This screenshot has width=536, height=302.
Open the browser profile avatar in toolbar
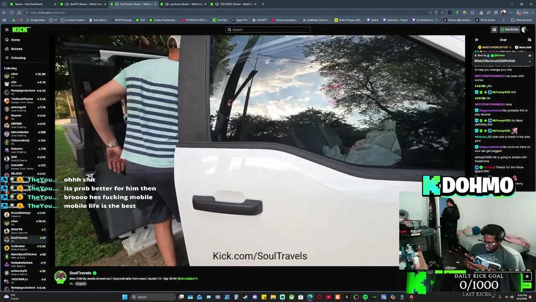pos(503,13)
